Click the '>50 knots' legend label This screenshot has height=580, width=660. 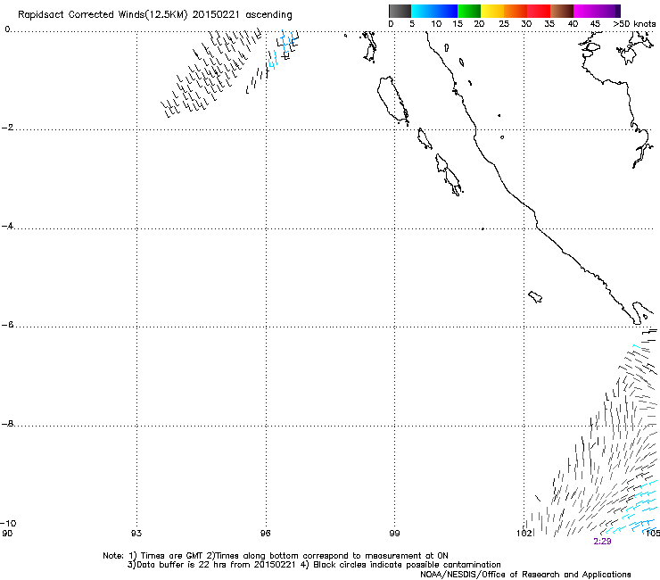(x=634, y=24)
